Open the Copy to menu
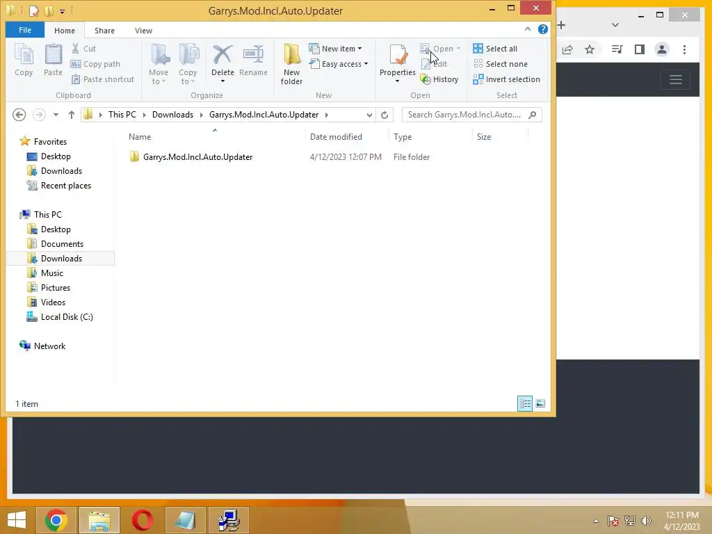Viewport: 712px width, 534px height. click(x=188, y=64)
